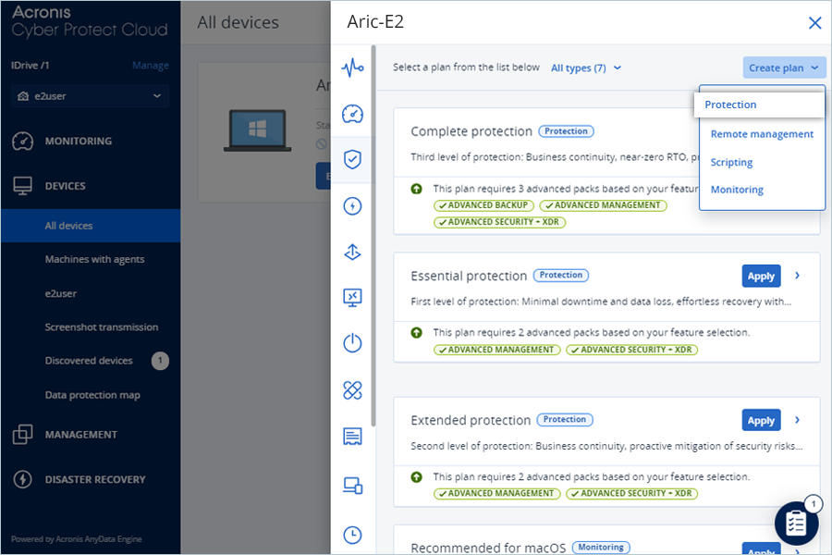Image resolution: width=832 pixels, height=555 pixels.
Task: Click ADVANCED SECURITY + XDR badge in Extended protection
Action: coord(631,493)
